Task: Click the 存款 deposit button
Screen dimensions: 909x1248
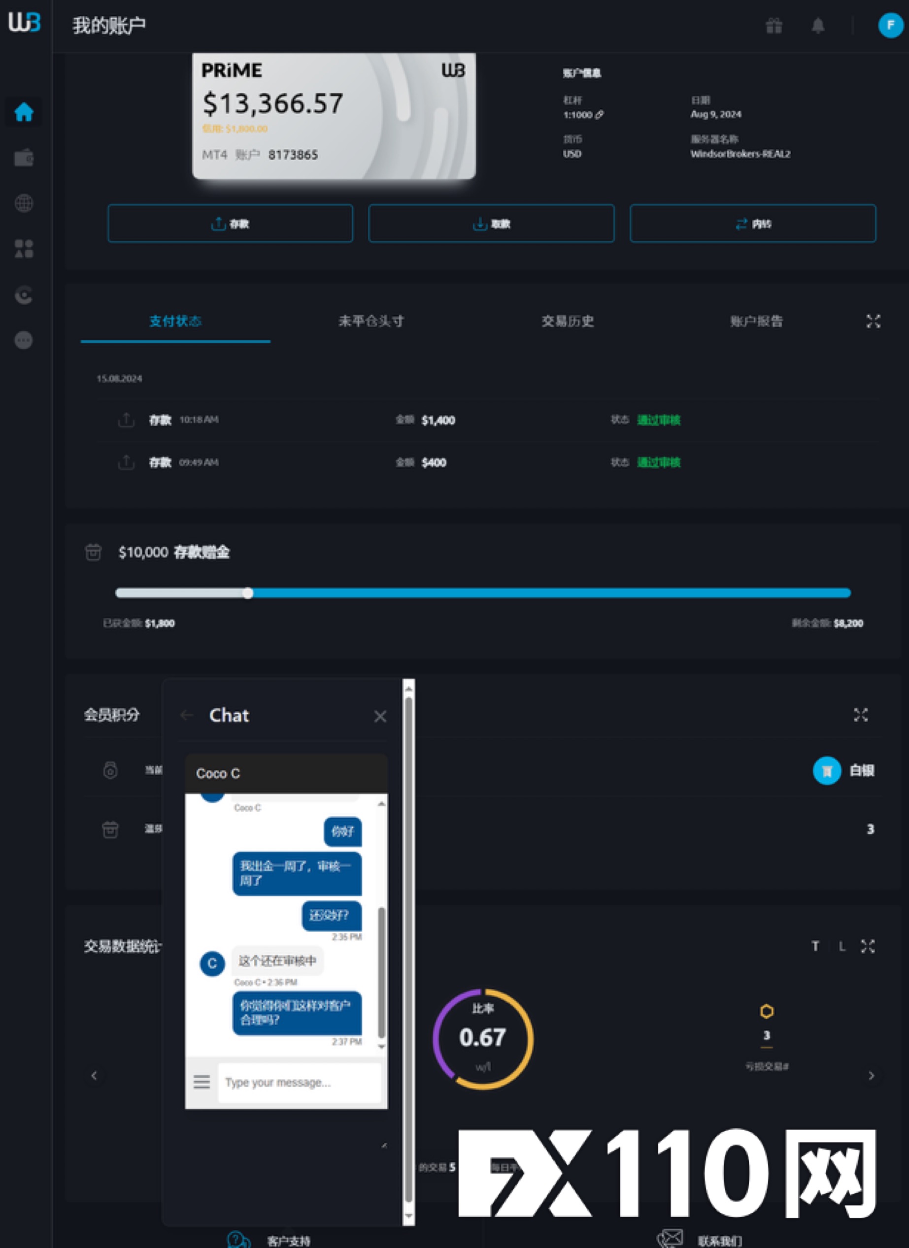Action: [230, 223]
